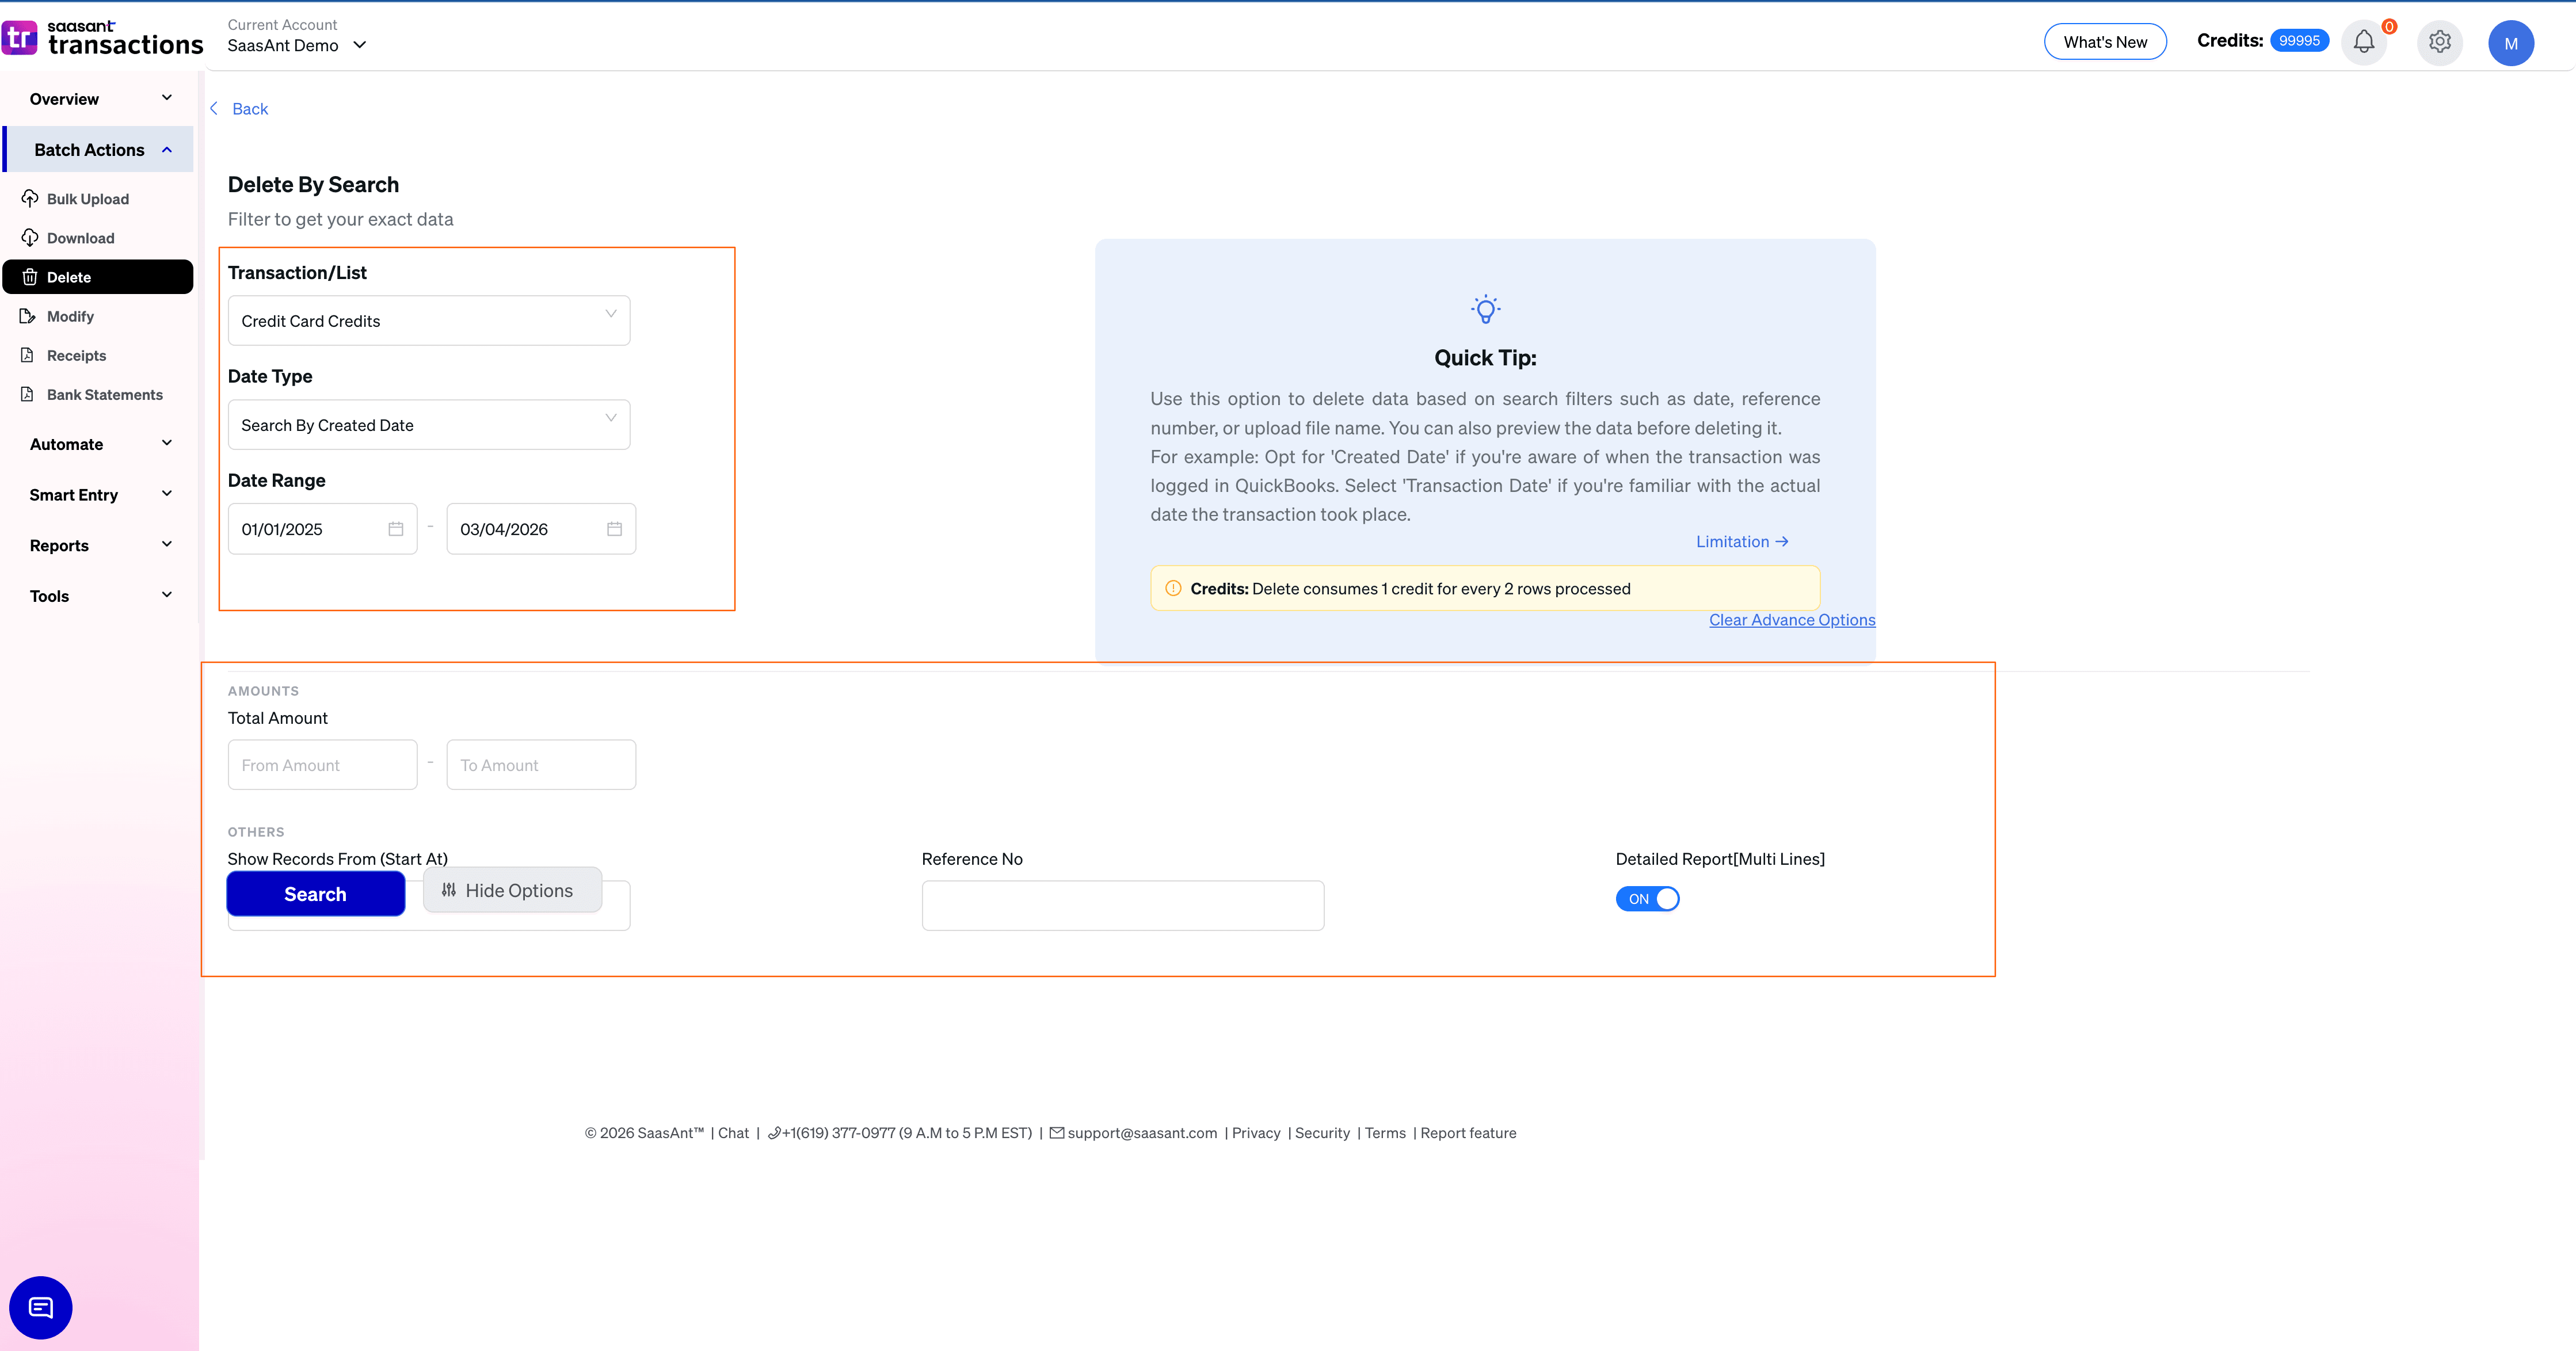This screenshot has width=2576, height=1351.
Task: Select the Bulk Upload sidebar icon
Action: (29, 198)
